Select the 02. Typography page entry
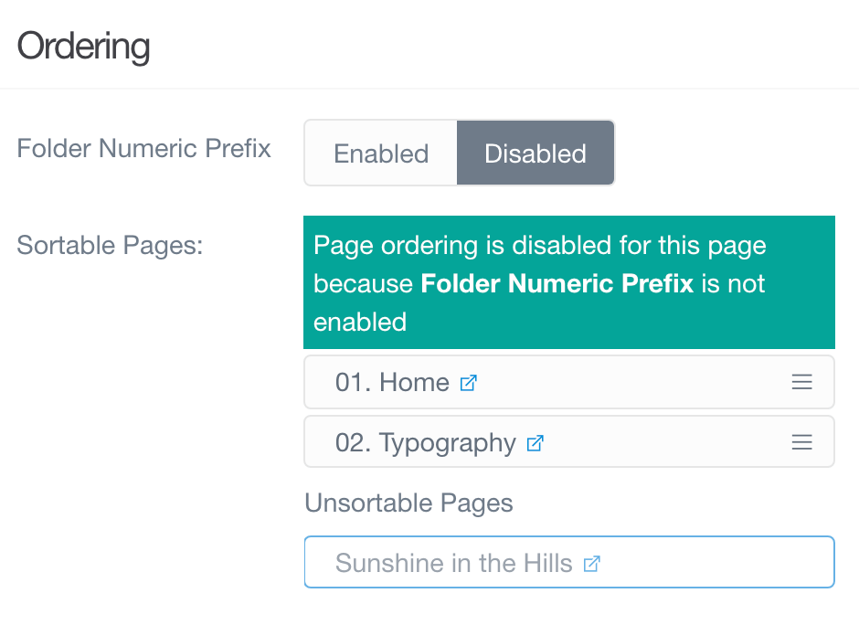Viewport: 859px width, 625px height. coord(426,442)
